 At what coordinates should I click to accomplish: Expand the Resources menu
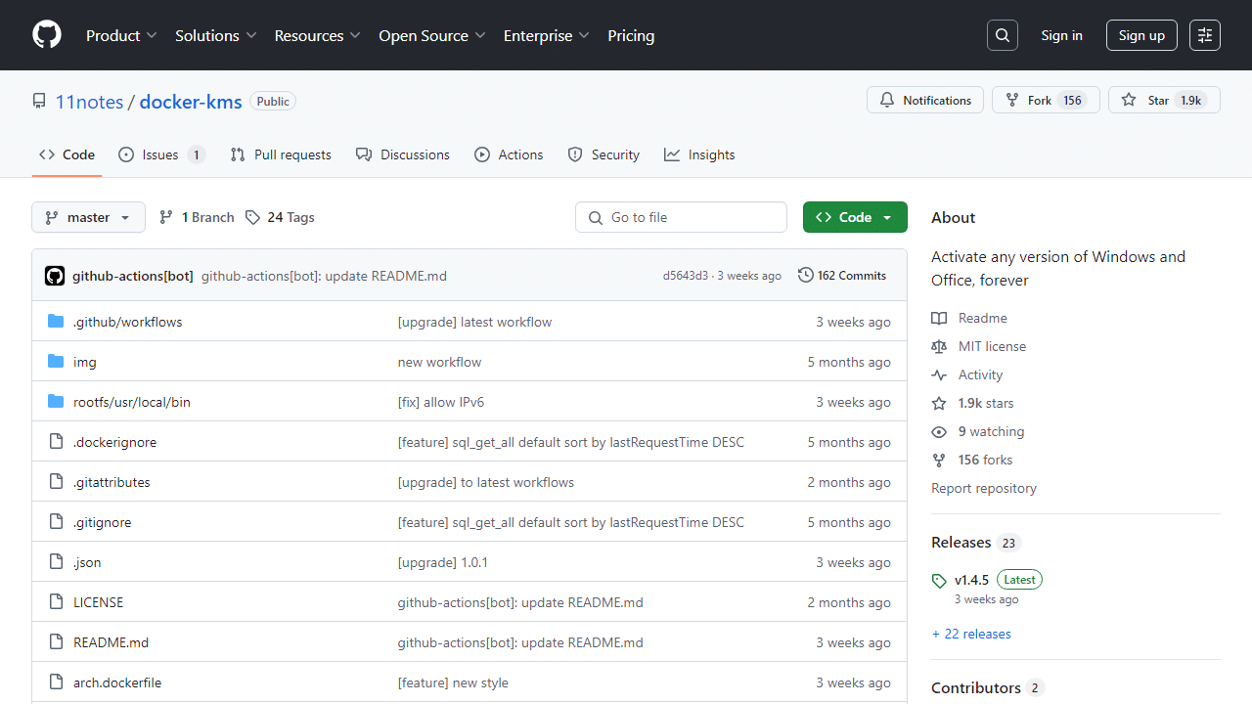[318, 35]
